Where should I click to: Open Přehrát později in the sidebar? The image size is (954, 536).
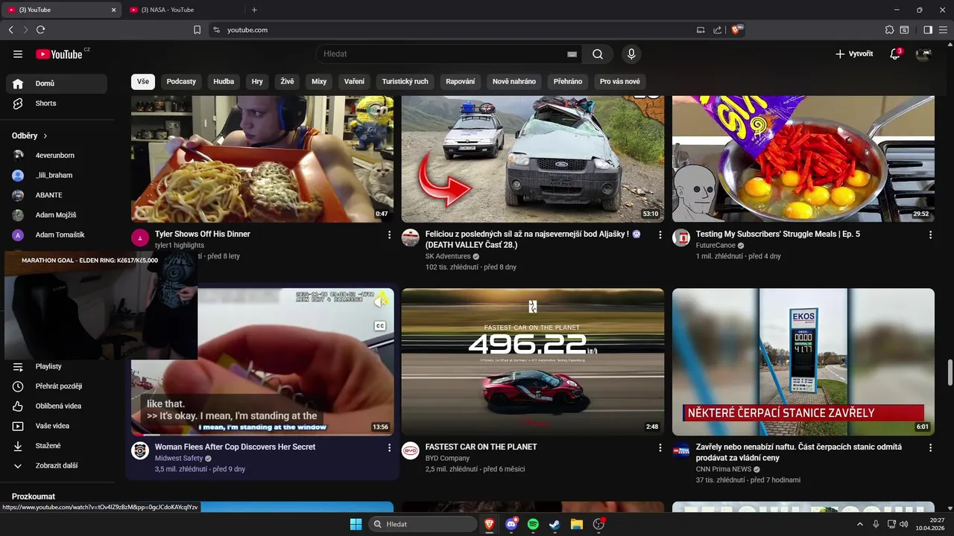click(x=57, y=386)
